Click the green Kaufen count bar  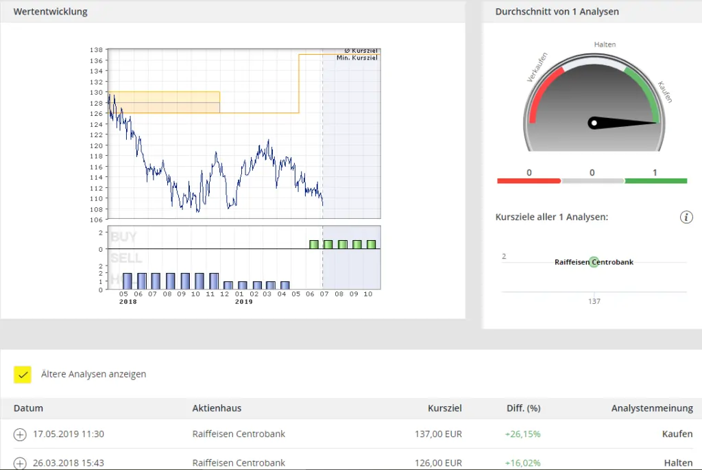tap(655, 180)
